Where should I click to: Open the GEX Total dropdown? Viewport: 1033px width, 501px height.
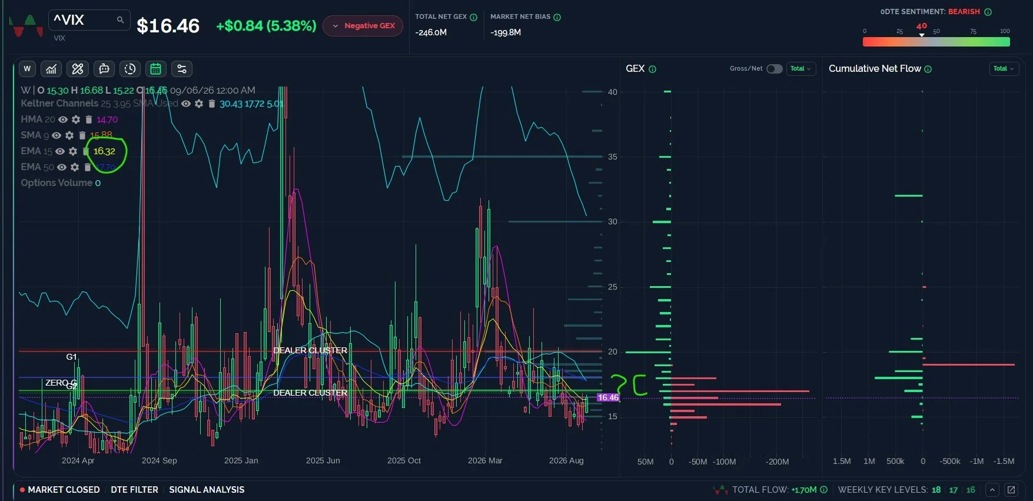(x=801, y=69)
